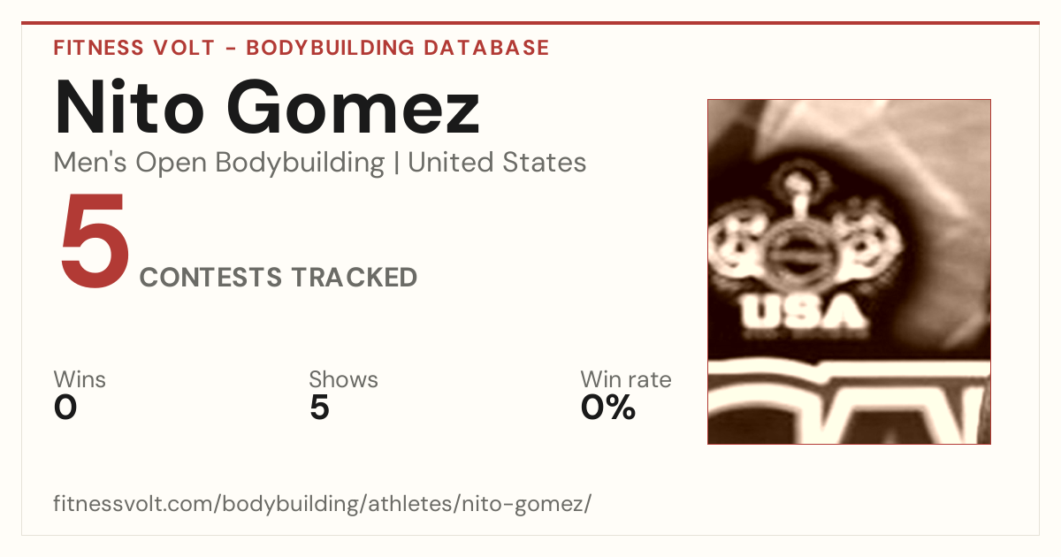This screenshot has height=557, width=1061.
Task: Click the Win rate label
Action: click(626, 379)
